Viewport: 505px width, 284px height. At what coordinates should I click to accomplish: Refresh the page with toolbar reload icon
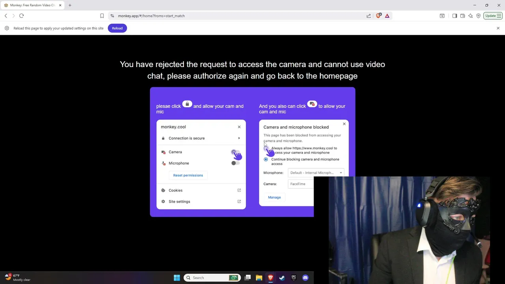click(21, 16)
